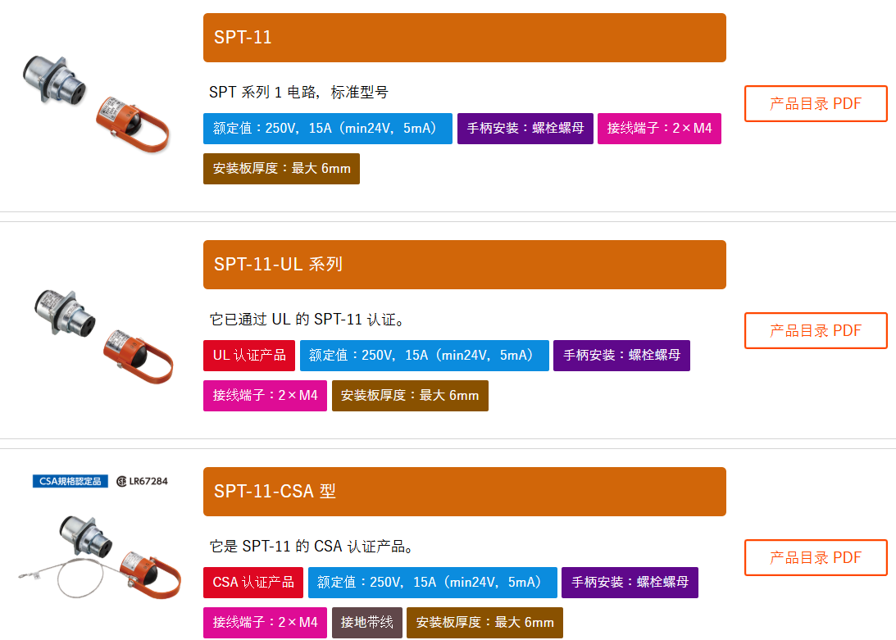Image resolution: width=896 pixels, height=640 pixels.
Task: Click SPT-11's brown 安装板厚度：最大 6mm tag
Action: click(x=282, y=169)
